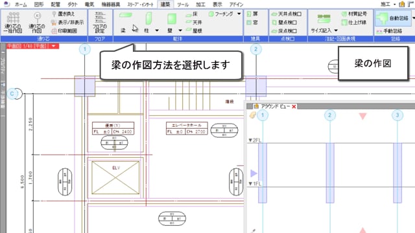Select the 壁 wall tool
This screenshot has width=415, height=233.
(x=171, y=22)
